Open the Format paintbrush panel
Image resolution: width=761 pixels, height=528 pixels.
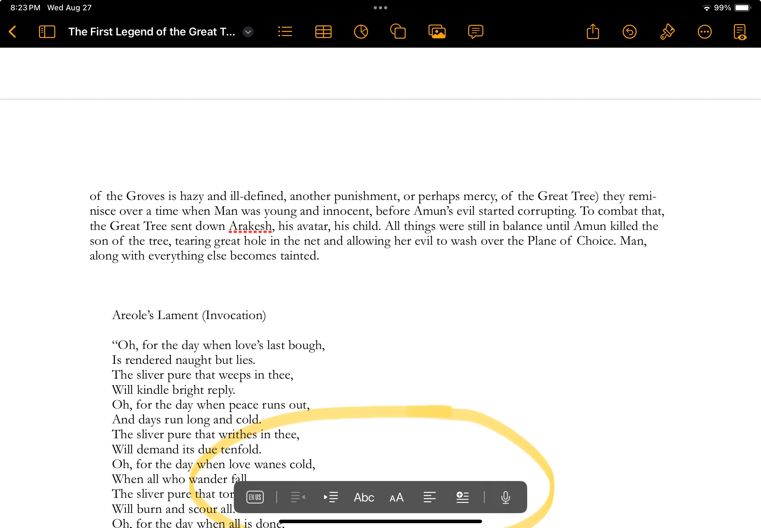667,32
